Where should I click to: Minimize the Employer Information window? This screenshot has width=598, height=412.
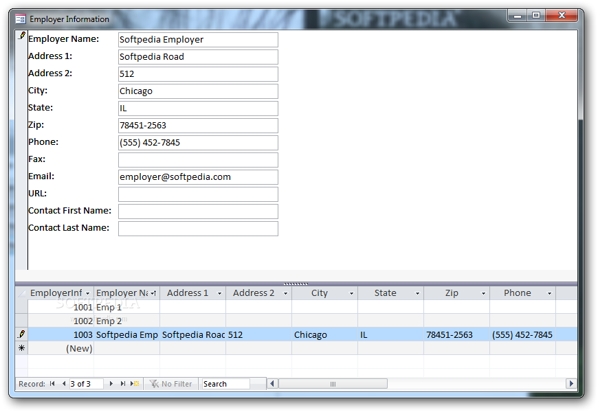[518, 16]
